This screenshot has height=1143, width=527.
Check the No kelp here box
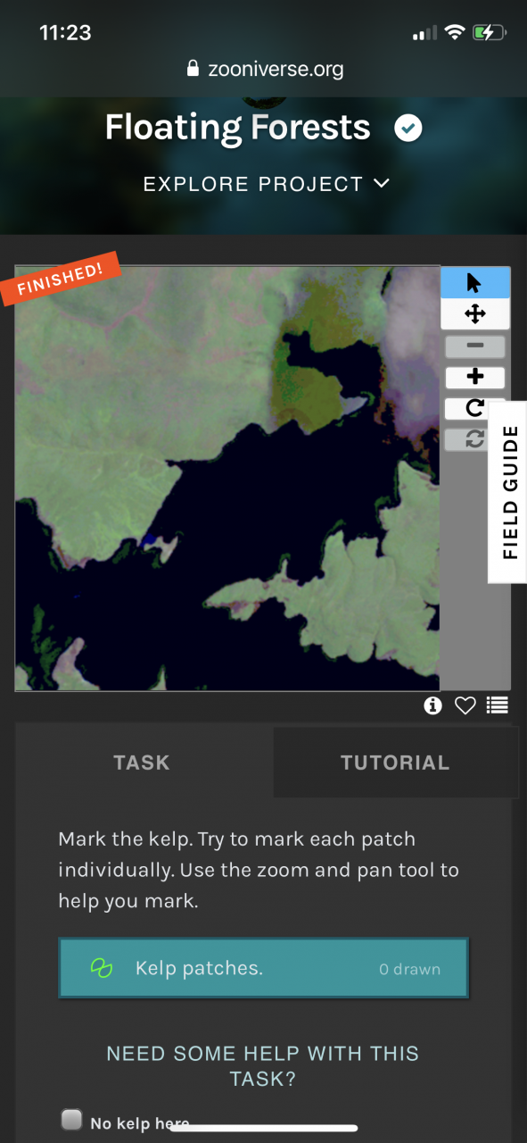pyautogui.click(x=71, y=1120)
